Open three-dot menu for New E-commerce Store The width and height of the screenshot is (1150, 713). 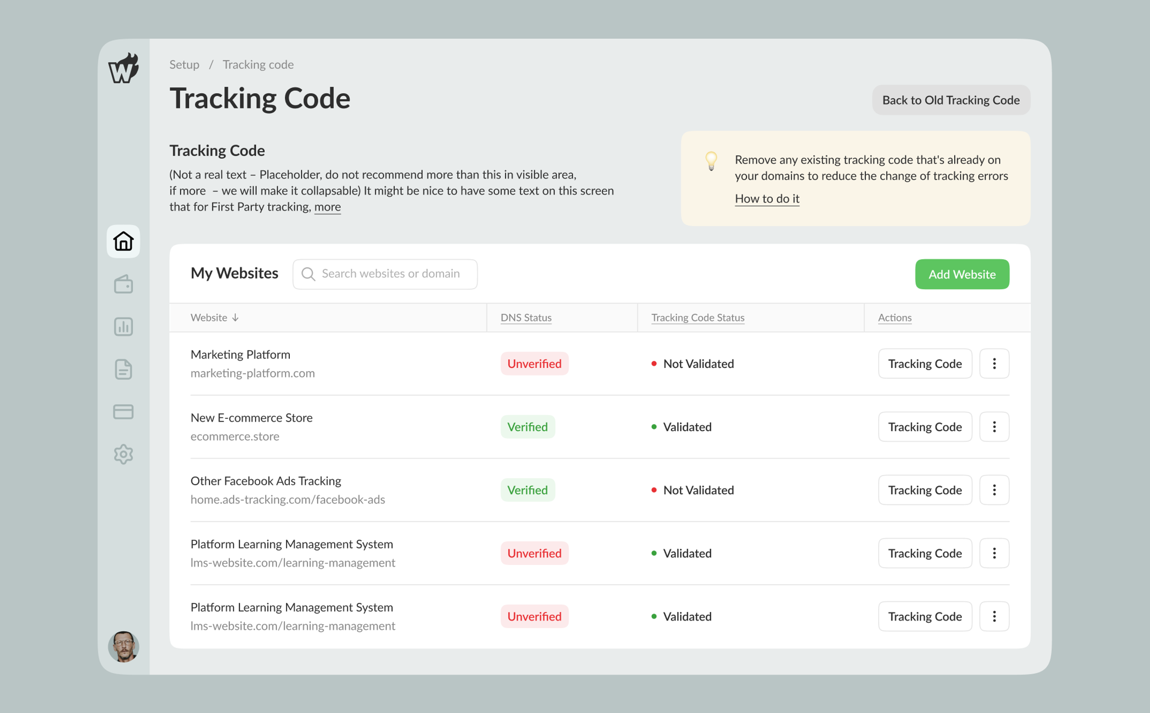click(994, 427)
